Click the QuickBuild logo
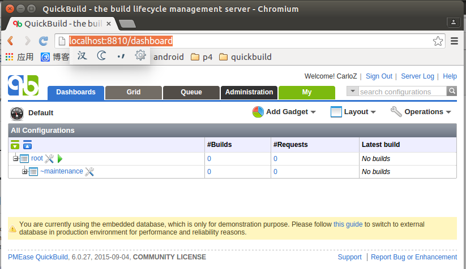 point(23,85)
